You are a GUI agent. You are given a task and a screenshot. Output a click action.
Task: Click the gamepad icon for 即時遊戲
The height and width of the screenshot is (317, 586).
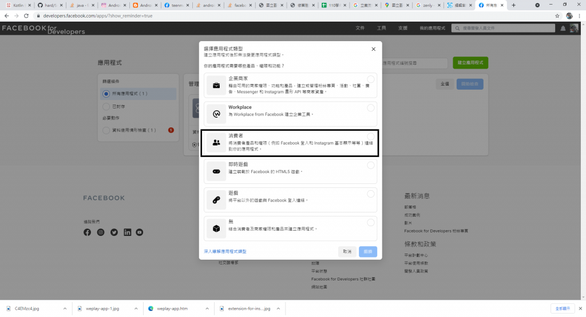tap(216, 171)
